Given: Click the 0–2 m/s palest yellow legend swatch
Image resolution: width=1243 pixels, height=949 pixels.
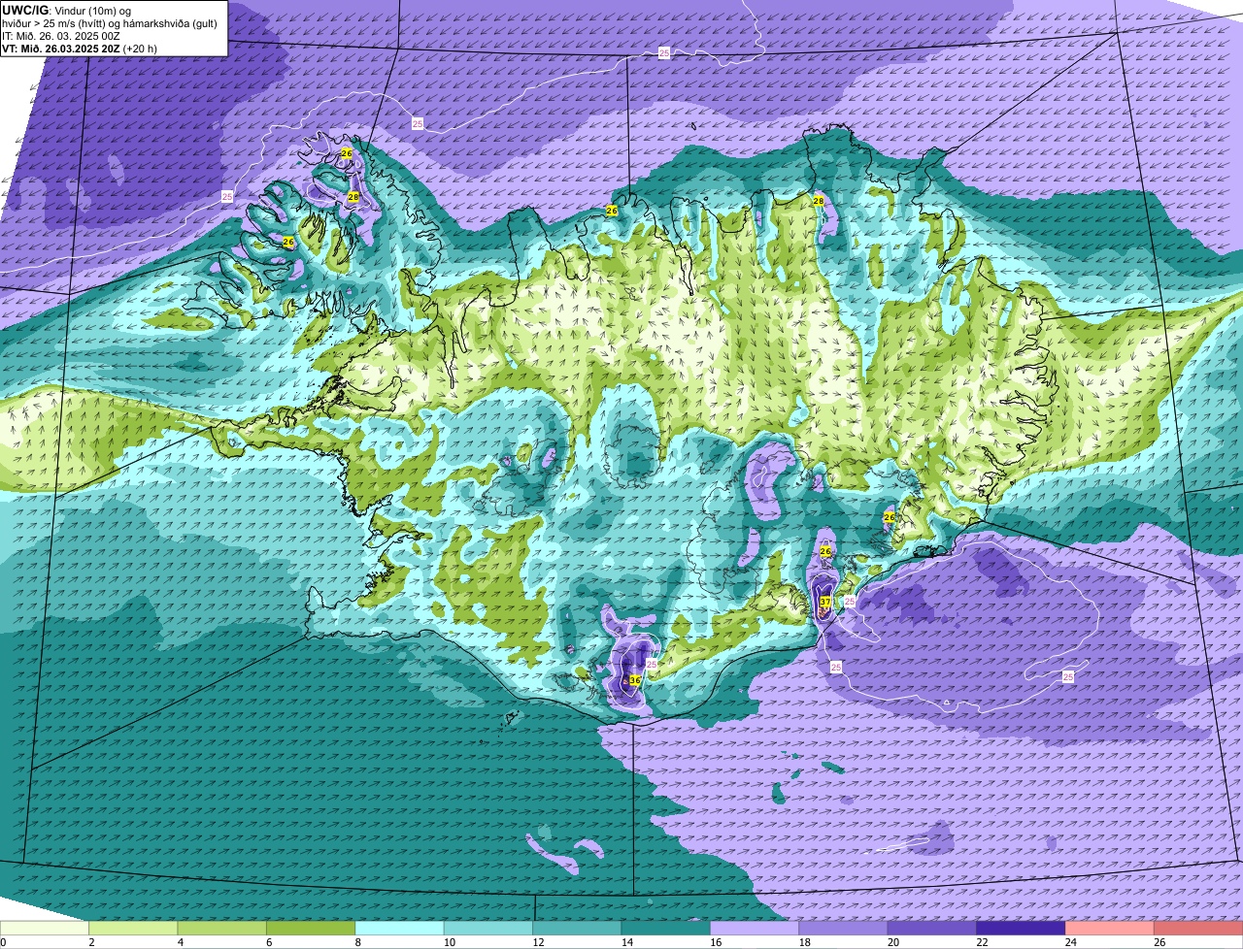Looking at the screenshot, I should point(45,929).
